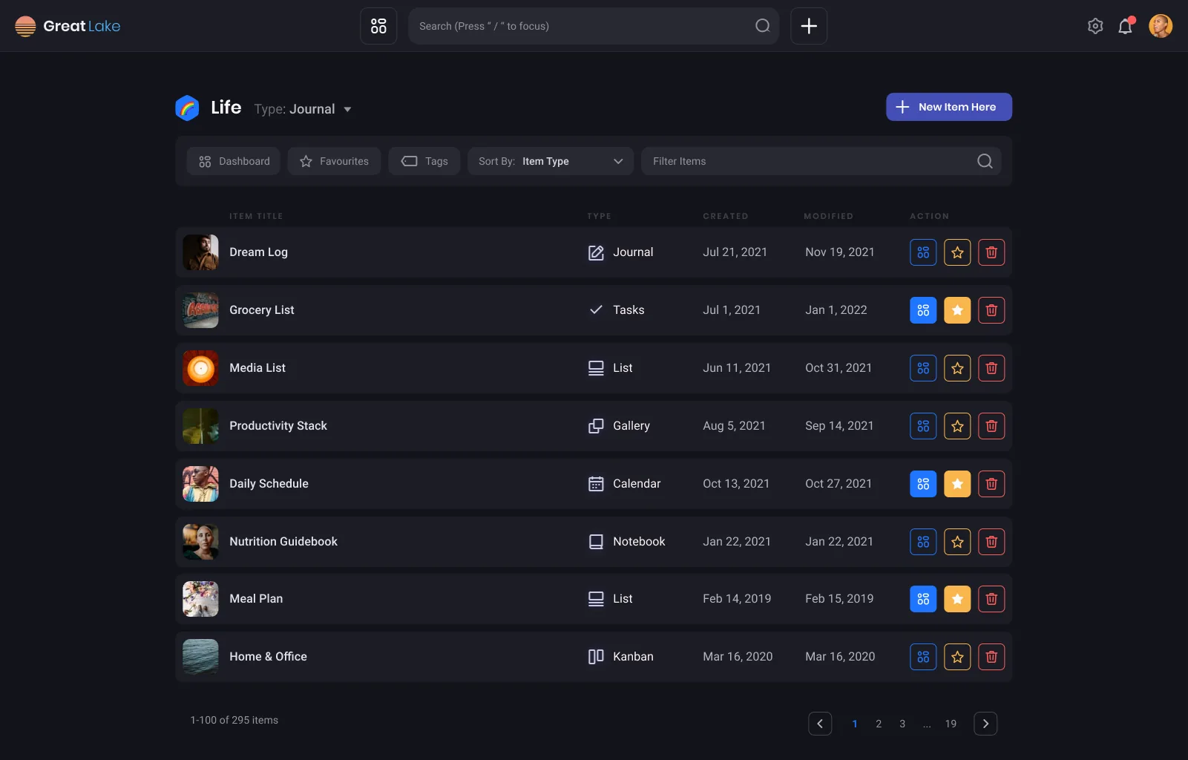Toggle dashboard pin for Daily Schedule
The height and width of the screenshot is (760, 1188).
click(x=923, y=484)
